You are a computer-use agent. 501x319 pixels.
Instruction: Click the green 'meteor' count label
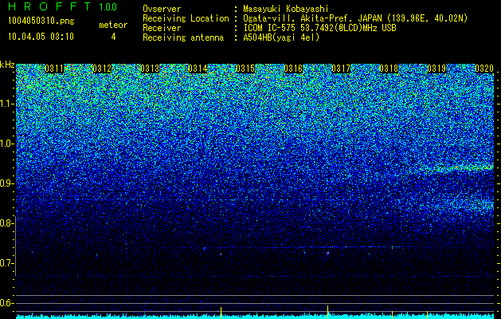coord(113,25)
